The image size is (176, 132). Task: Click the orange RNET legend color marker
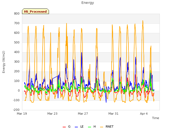[x=101, y=127]
